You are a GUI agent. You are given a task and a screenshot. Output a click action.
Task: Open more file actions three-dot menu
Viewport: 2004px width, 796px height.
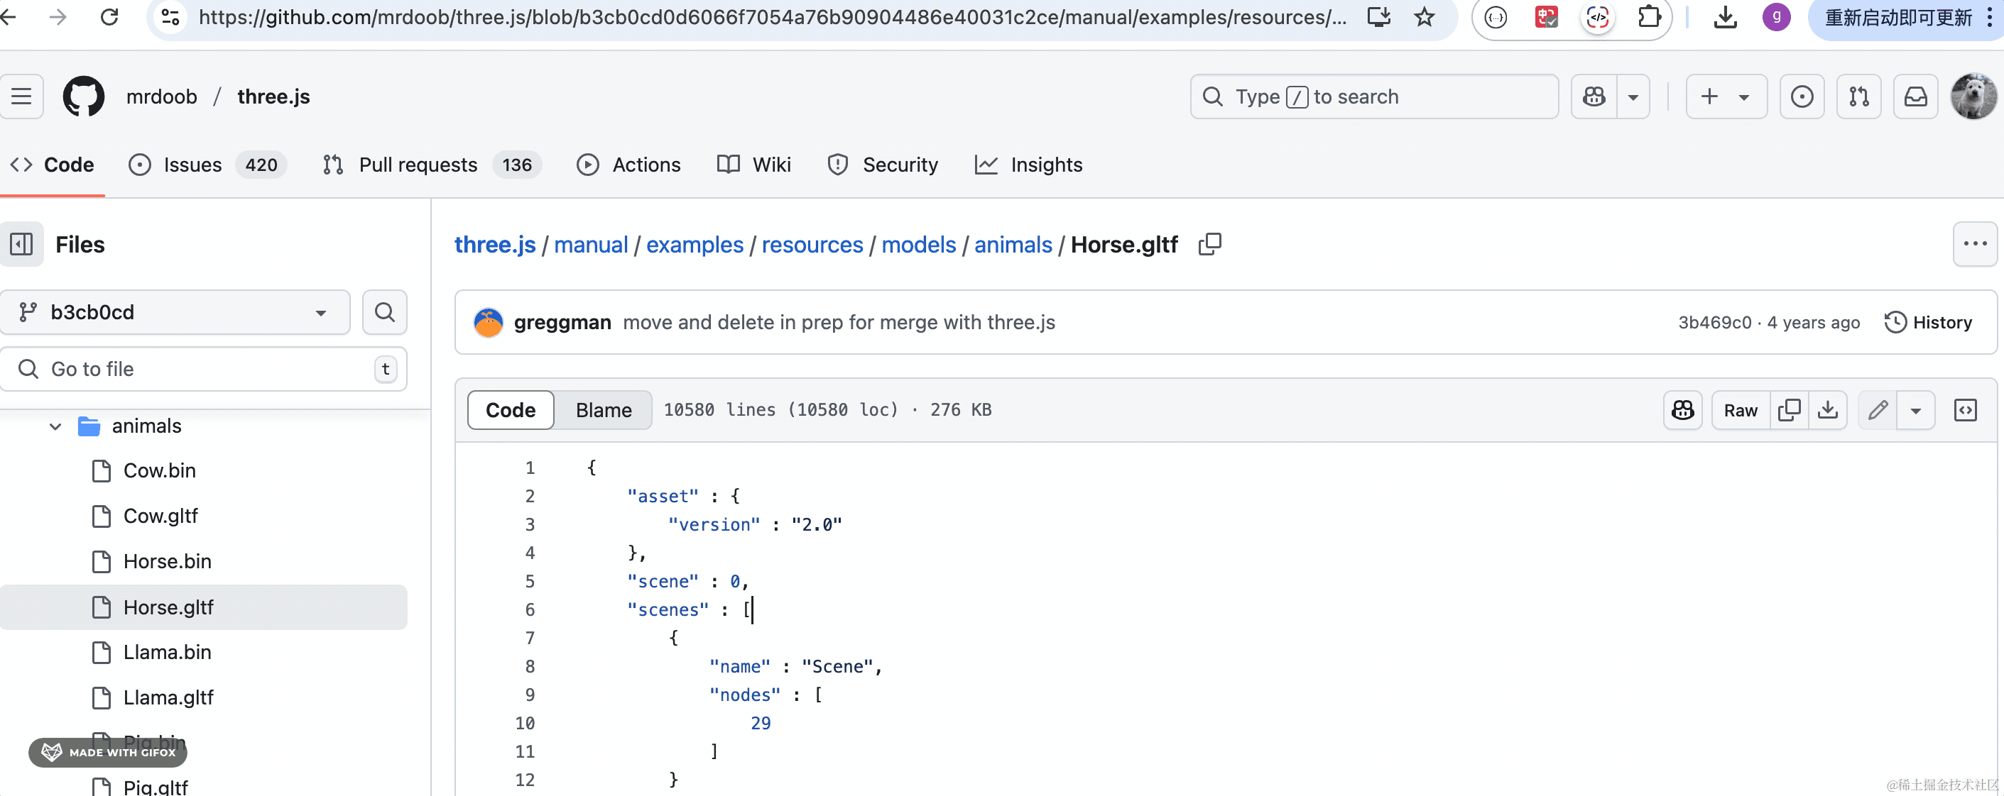pos(1974,244)
